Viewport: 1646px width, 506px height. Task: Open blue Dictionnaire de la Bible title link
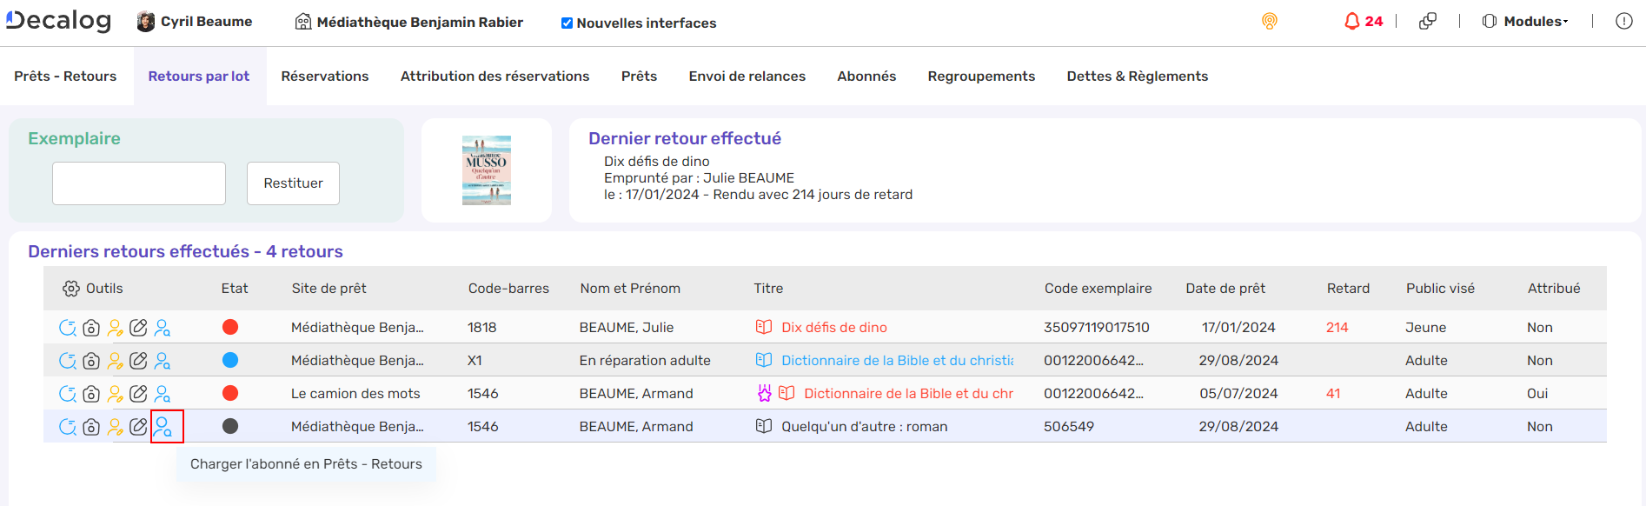(897, 361)
